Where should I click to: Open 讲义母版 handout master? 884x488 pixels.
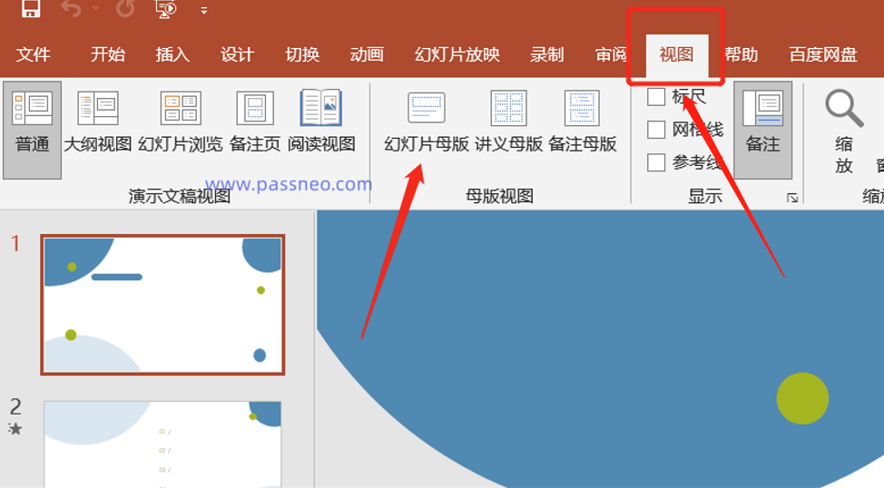[x=508, y=122]
